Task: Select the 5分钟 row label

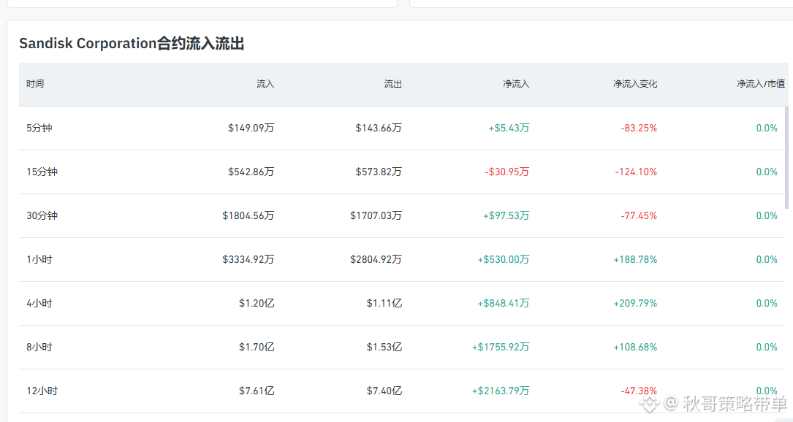Action: pyautogui.click(x=39, y=128)
